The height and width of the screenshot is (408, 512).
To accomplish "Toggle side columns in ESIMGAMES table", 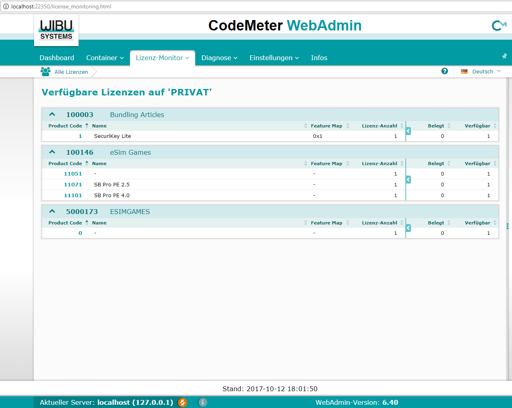I will coord(408,228).
